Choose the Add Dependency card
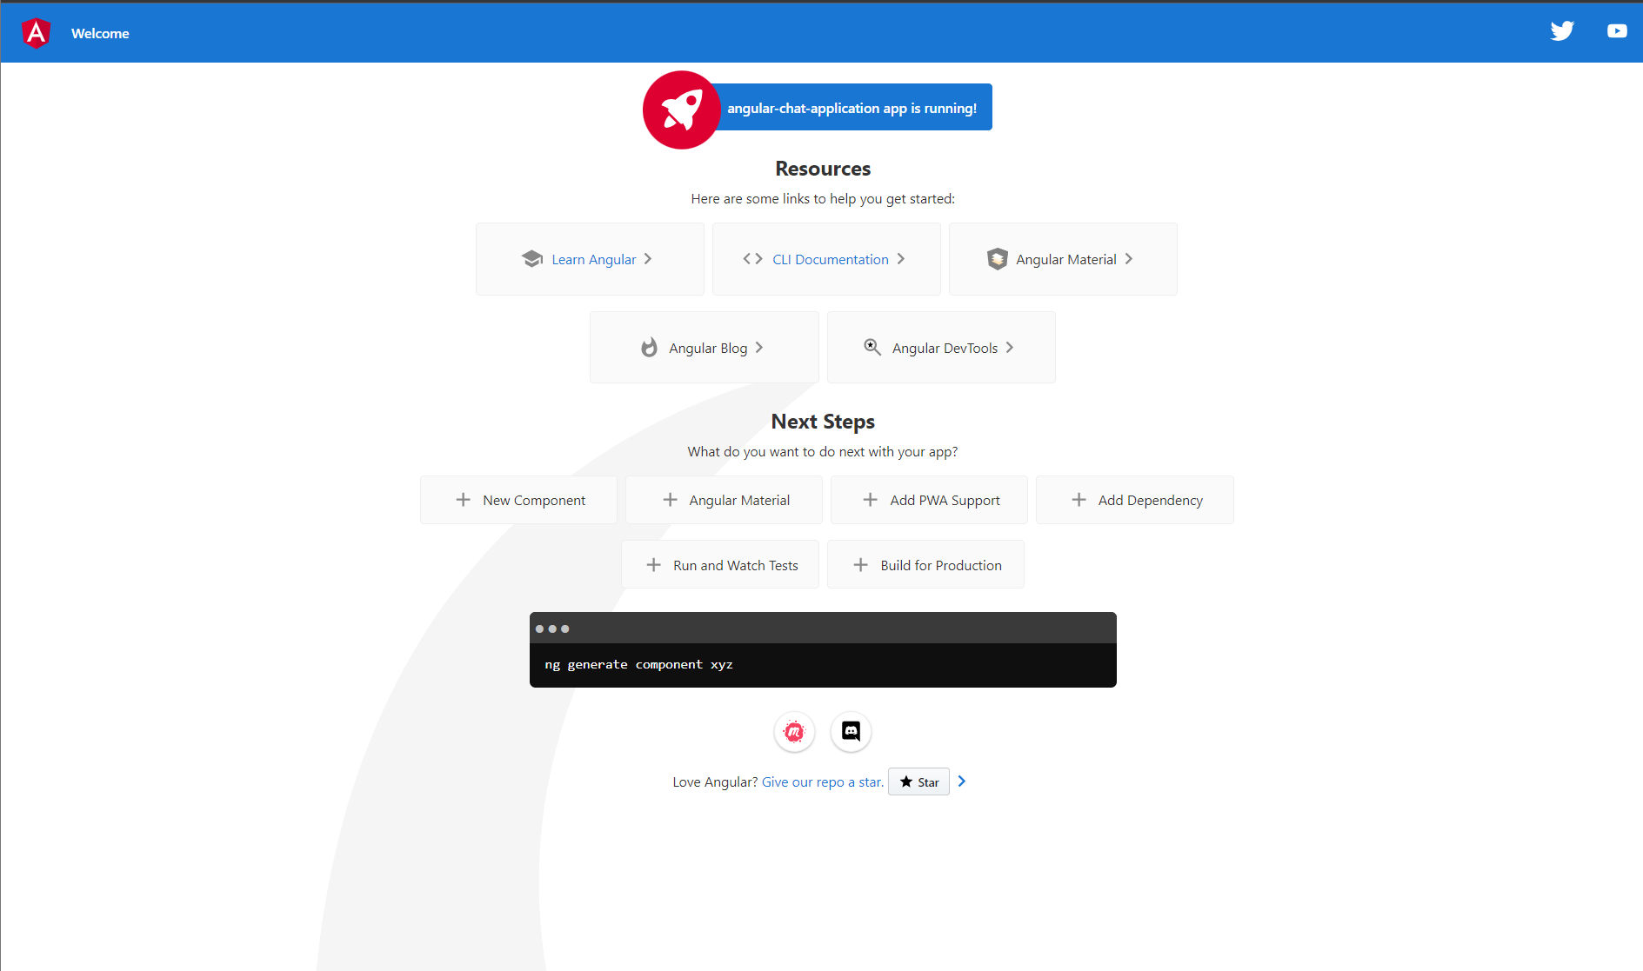 coord(1134,500)
